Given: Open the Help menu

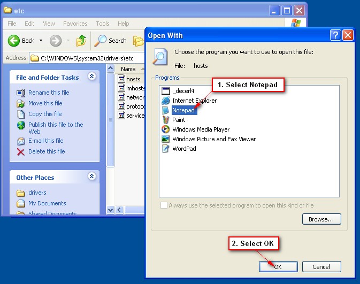Looking at the screenshot, I should coord(123,24).
